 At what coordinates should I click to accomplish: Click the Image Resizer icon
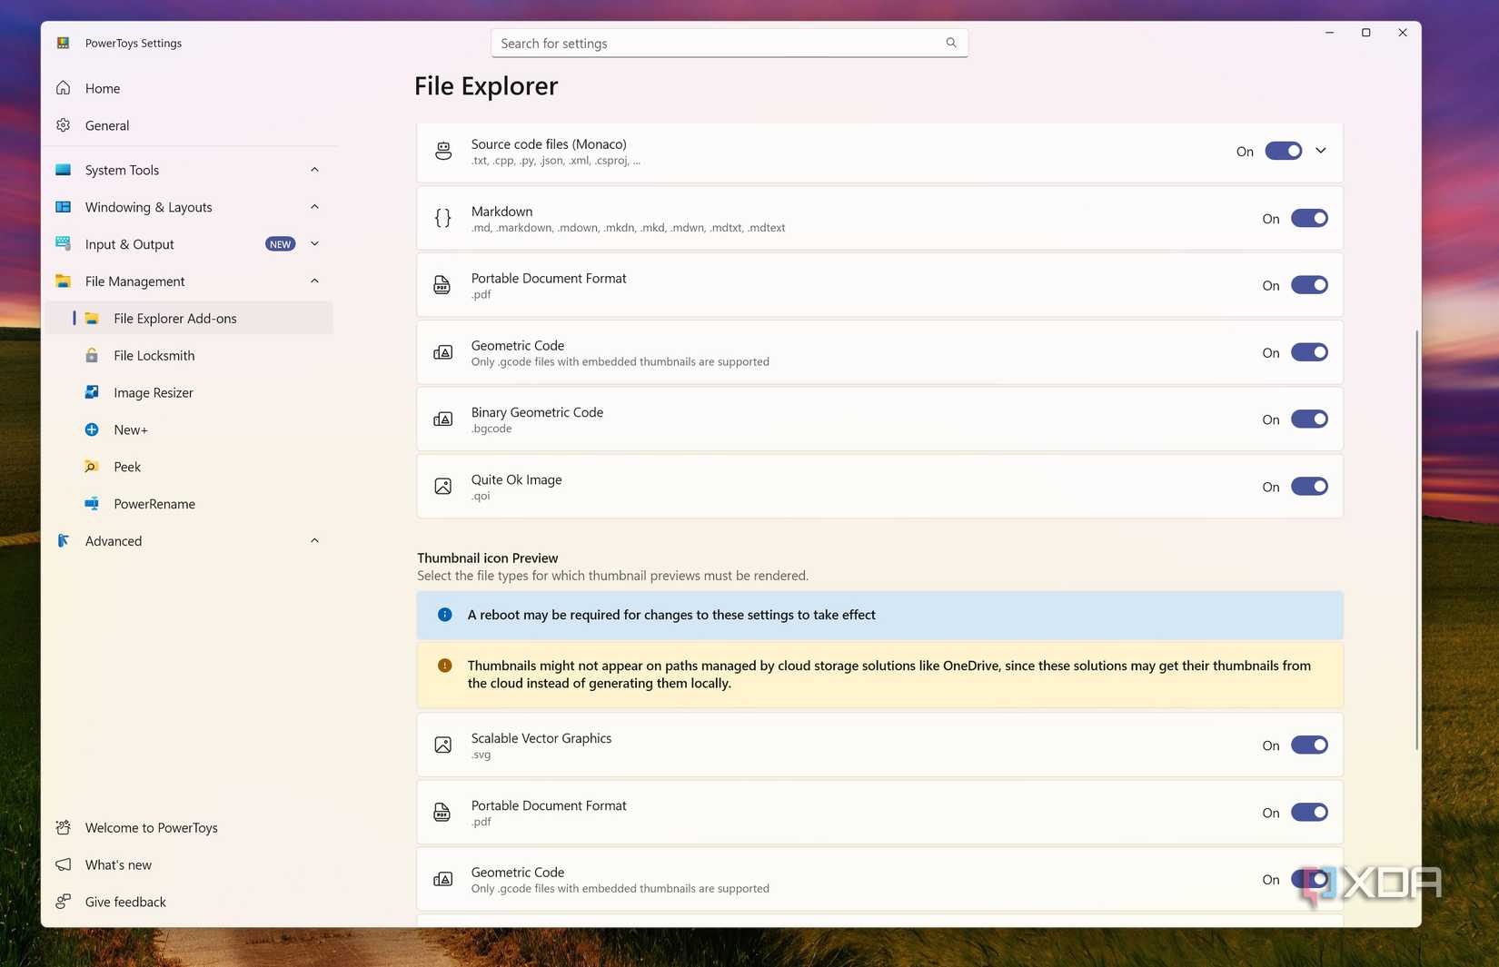click(x=92, y=392)
